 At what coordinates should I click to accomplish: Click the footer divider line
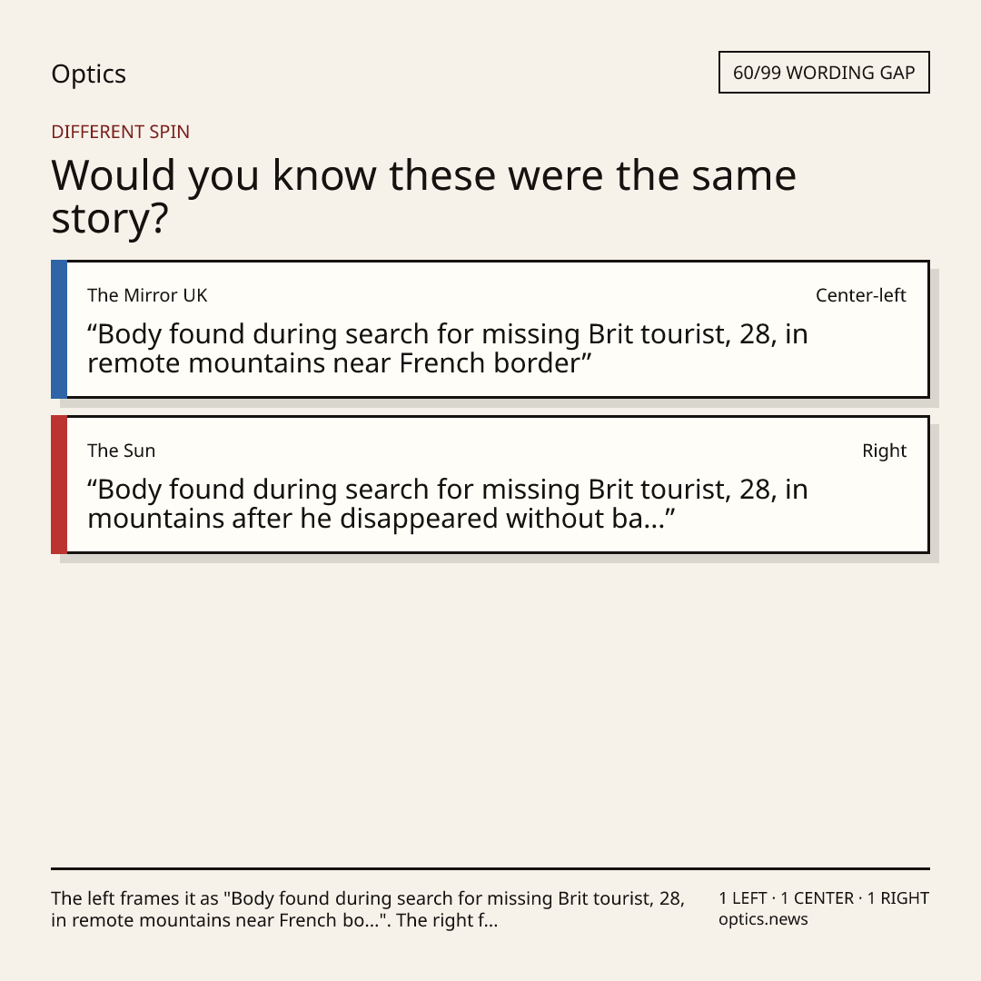point(490,868)
